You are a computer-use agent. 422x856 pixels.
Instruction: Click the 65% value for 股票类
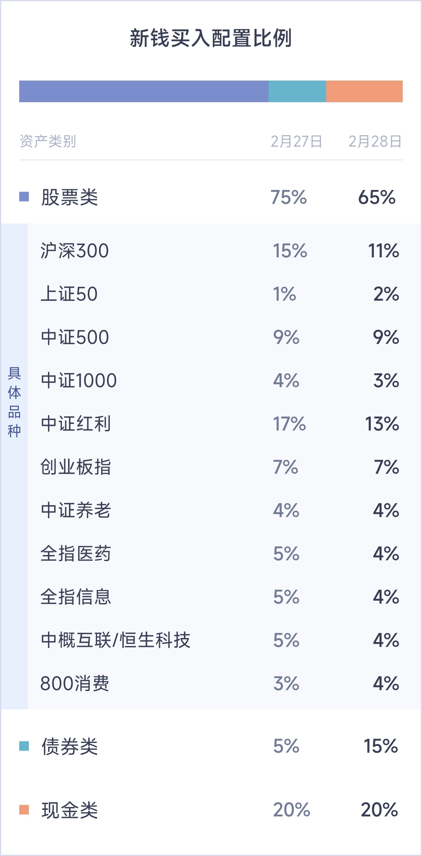[x=377, y=197]
